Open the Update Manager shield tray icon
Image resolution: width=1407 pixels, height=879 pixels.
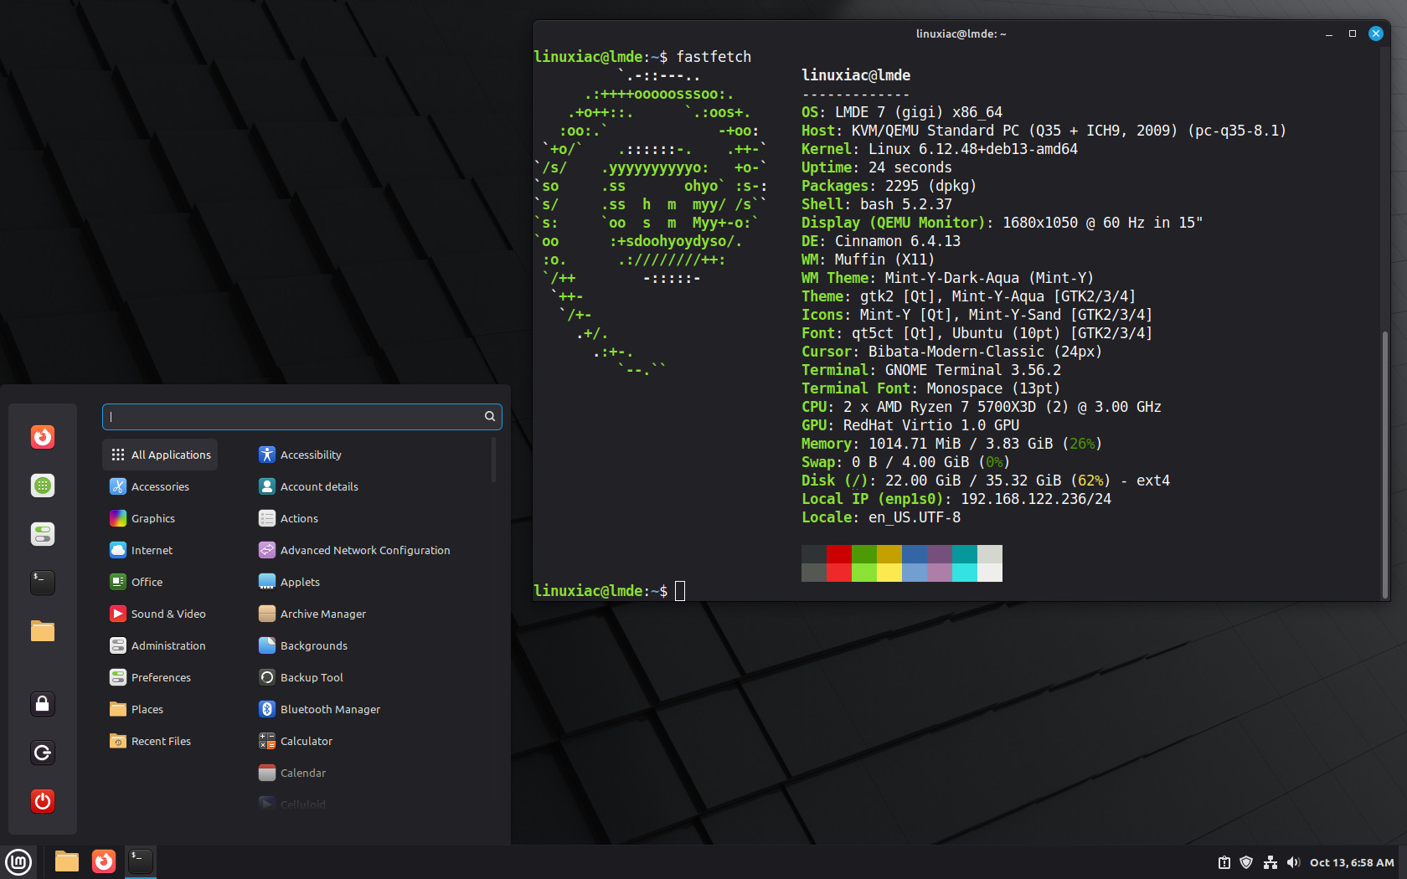pyautogui.click(x=1246, y=862)
